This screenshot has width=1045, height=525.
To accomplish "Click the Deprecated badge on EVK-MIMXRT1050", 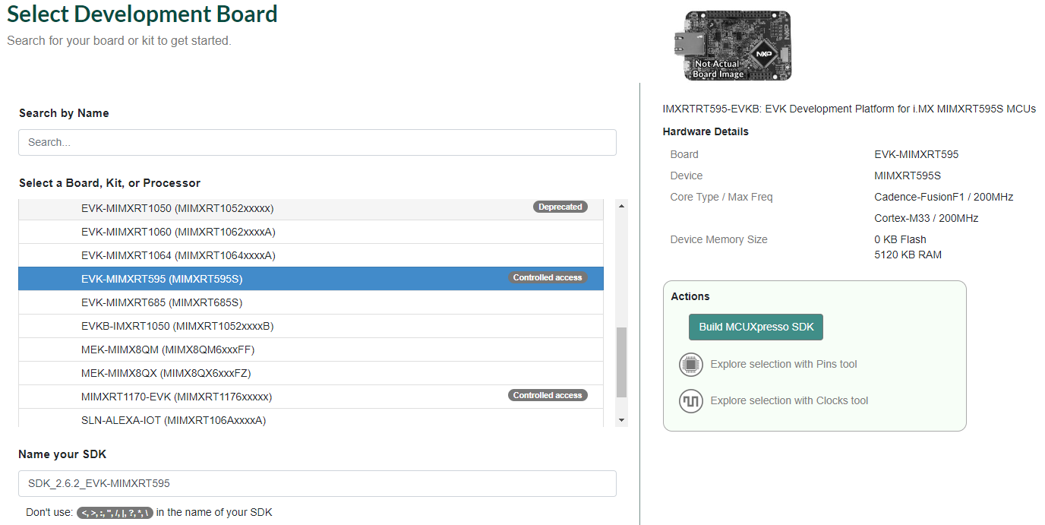I will pyautogui.click(x=560, y=207).
